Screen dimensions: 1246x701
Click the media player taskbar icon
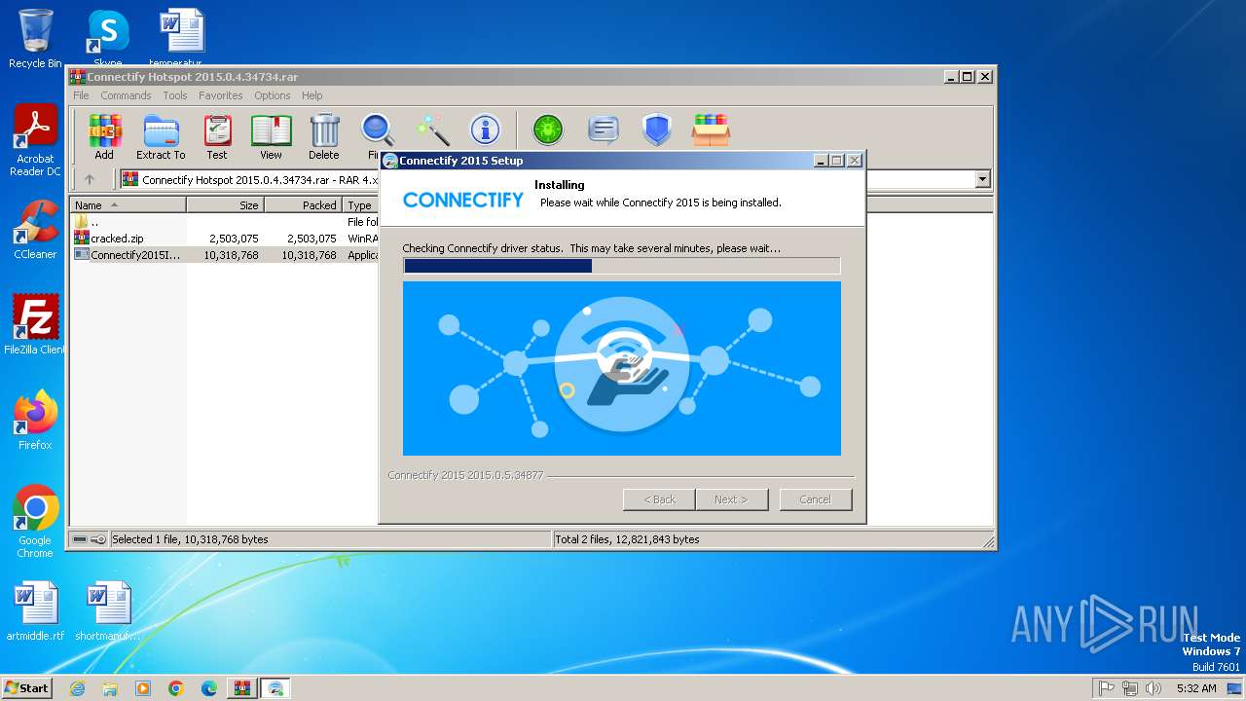(143, 688)
